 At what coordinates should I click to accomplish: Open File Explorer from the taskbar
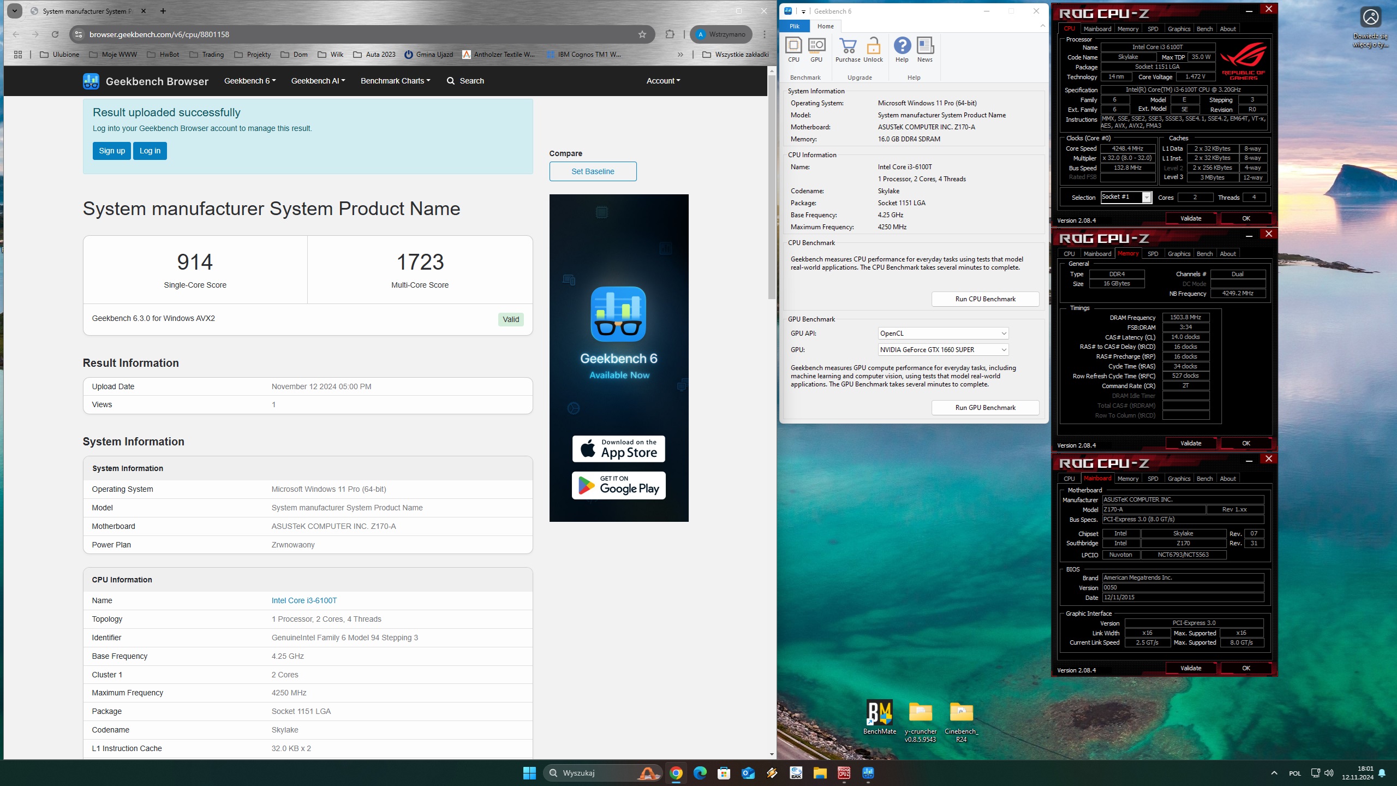pos(820,773)
